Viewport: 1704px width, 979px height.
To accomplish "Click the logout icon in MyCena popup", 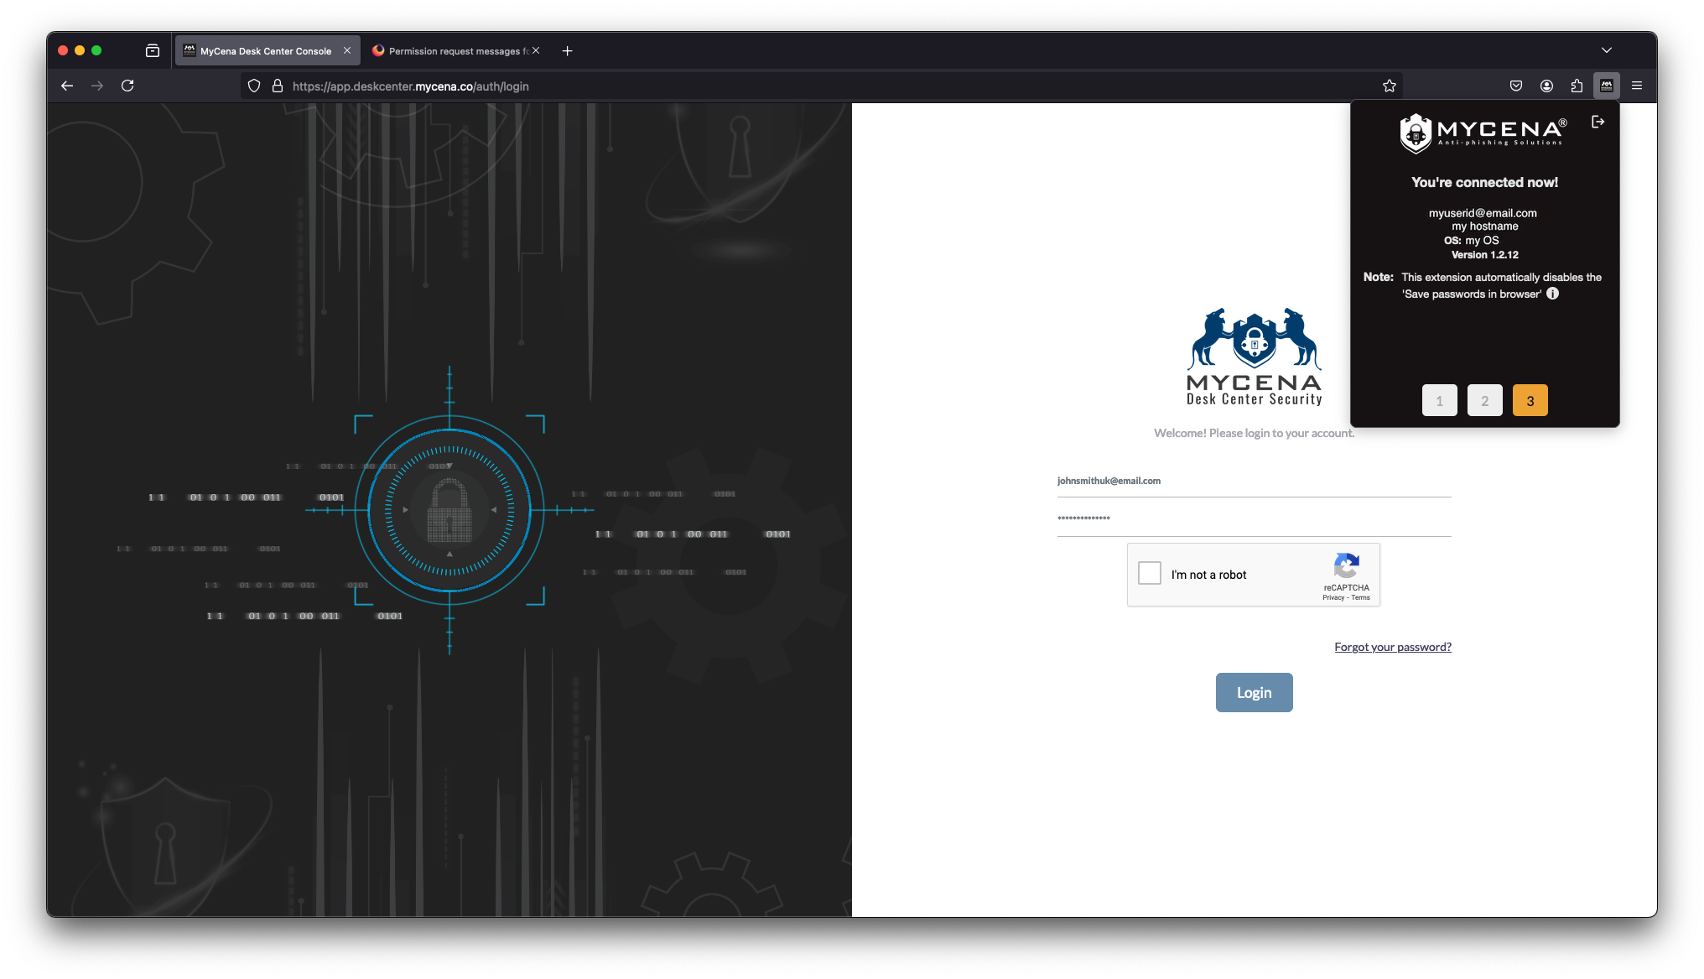I will (x=1597, y=122).
